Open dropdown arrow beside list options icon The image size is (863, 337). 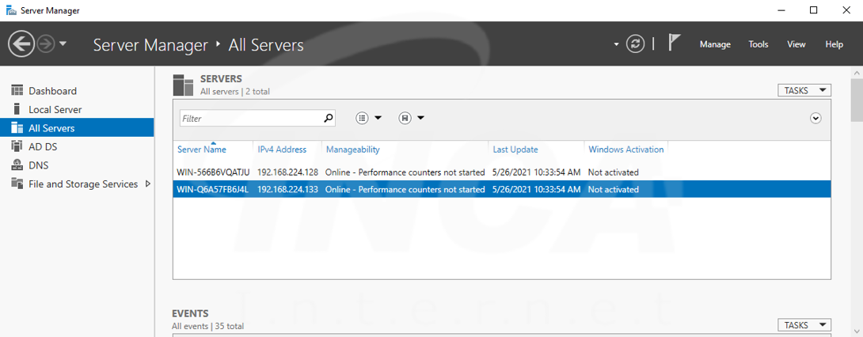point(378,118)
